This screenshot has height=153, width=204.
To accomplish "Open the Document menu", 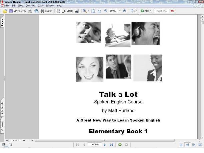I will click(31, 6).
